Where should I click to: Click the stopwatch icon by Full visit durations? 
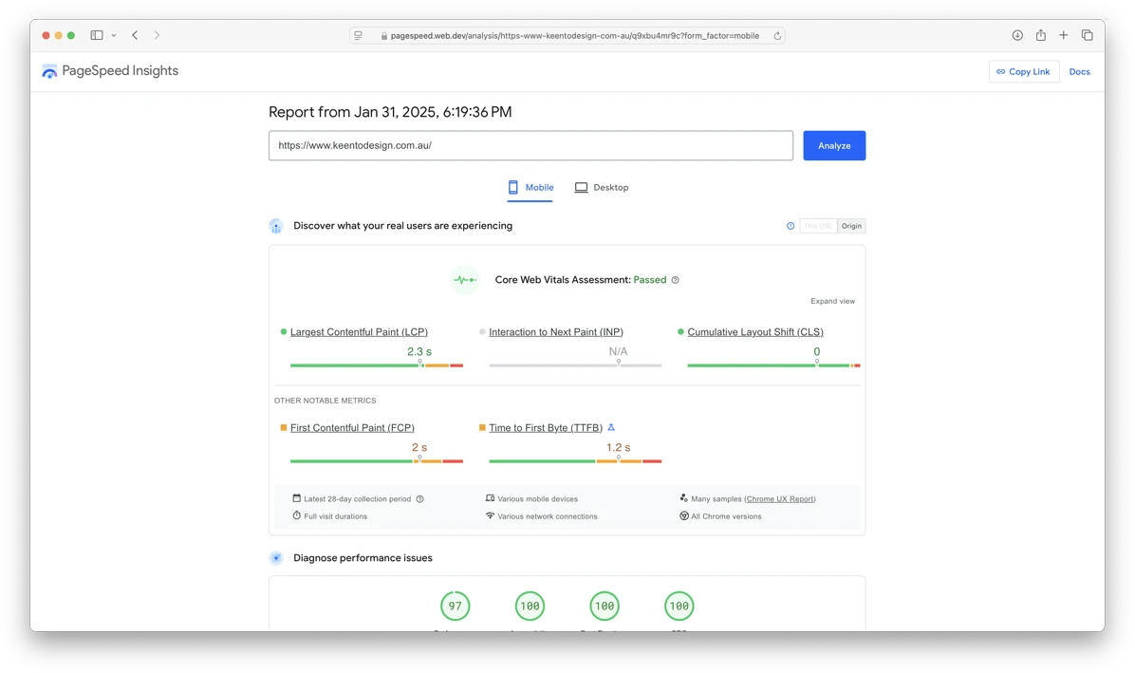point(297,516)
